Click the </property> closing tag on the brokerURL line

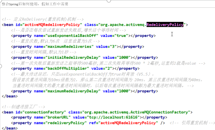tap(155, 117)
